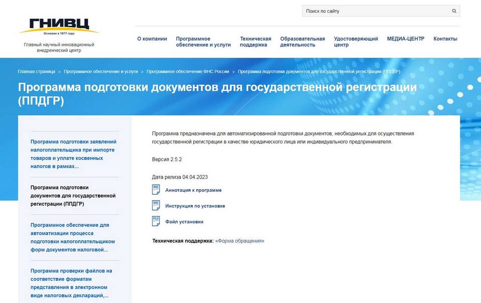Click the Техническая поддержка: label in content
The width and height of the screenshot is (481, 303).
[x=183, y=241]
